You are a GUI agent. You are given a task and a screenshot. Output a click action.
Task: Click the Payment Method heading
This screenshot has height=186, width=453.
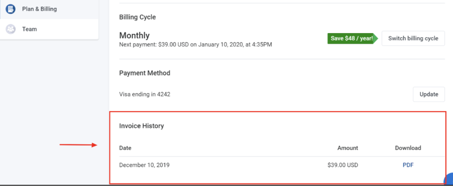pos(145,73)
